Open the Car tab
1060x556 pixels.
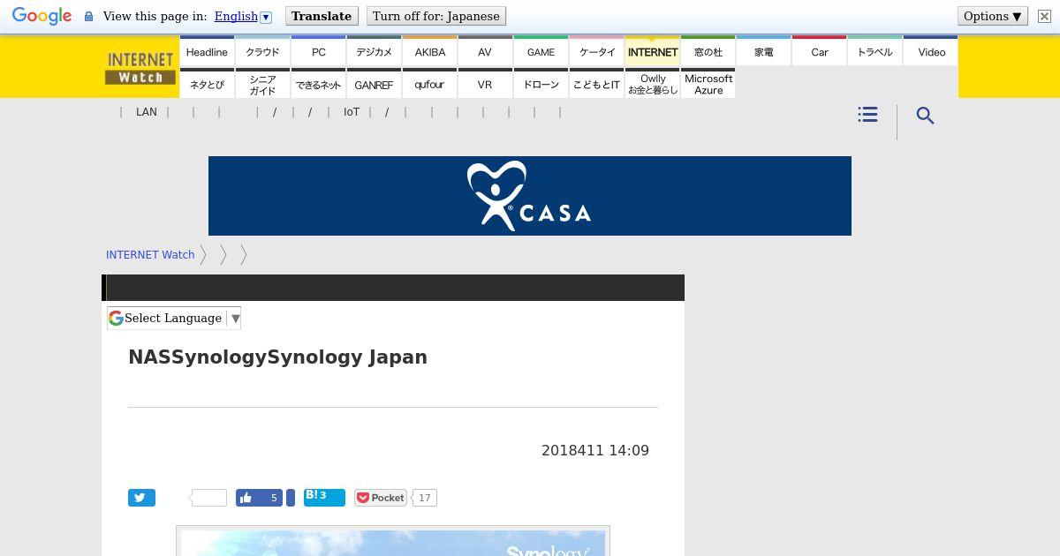[820, 51]
